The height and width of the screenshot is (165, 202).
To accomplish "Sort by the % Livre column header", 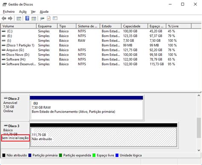I will 179,26.
